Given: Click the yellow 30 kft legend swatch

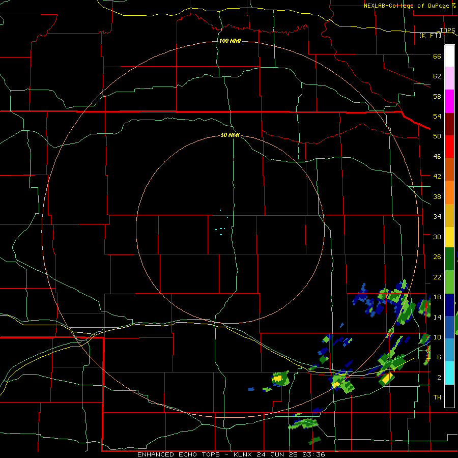Looking at the screenshot, I should click(x=449, y=237).
